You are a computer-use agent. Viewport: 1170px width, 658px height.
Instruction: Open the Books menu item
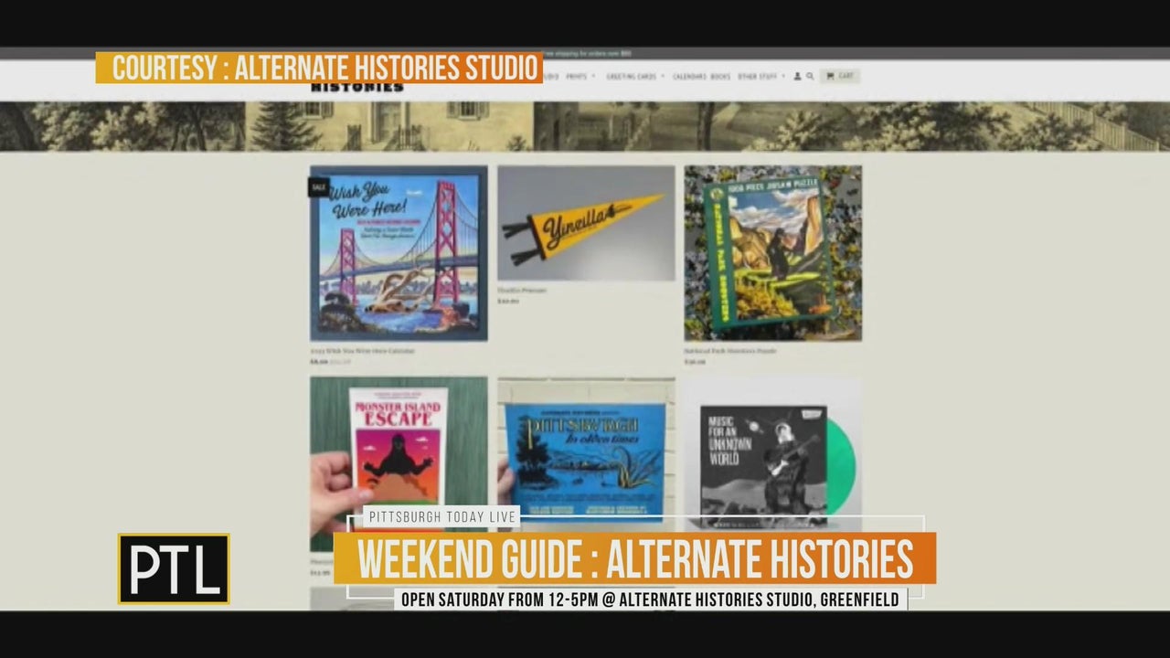pyautogui.click(x=720, y=77)
